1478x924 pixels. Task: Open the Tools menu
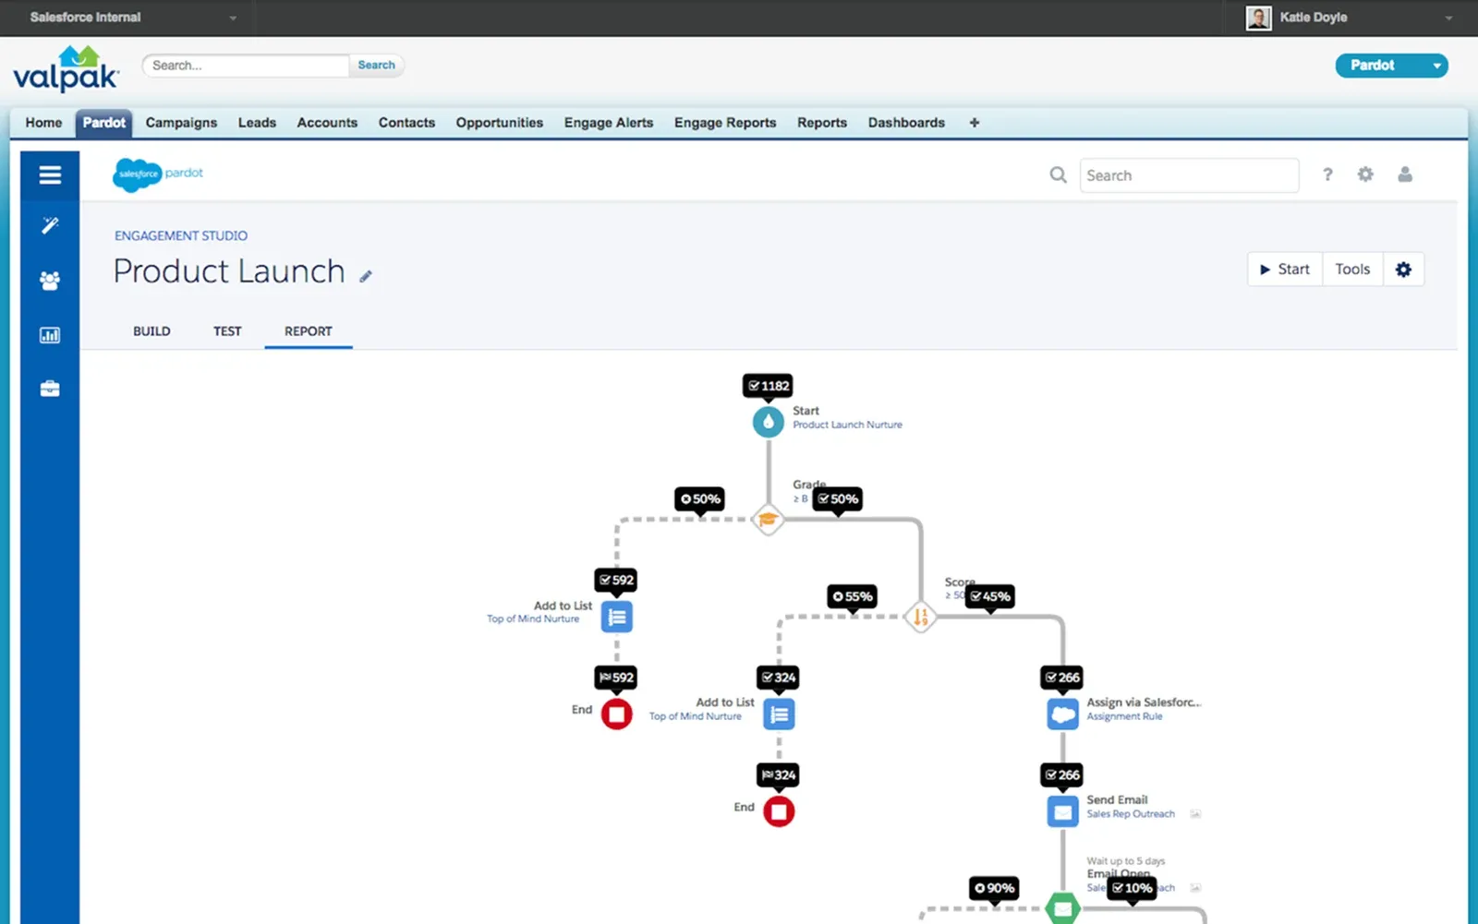point(1352,270)
